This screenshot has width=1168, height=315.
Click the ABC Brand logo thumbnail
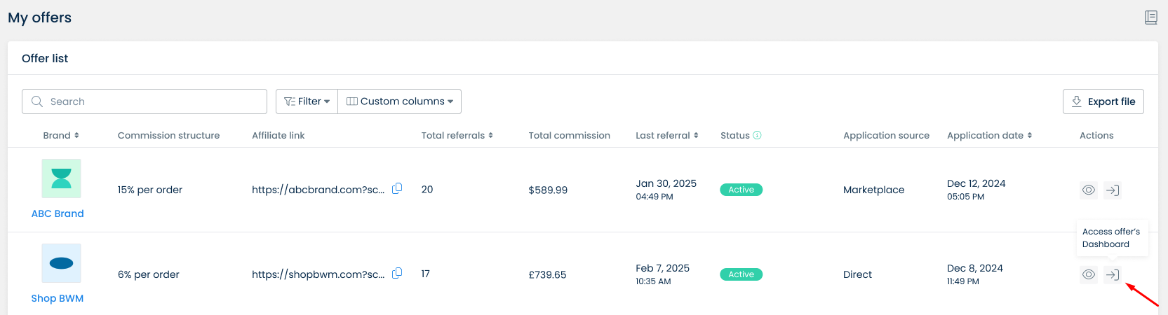pyautogui.click(x=61, y=178)
